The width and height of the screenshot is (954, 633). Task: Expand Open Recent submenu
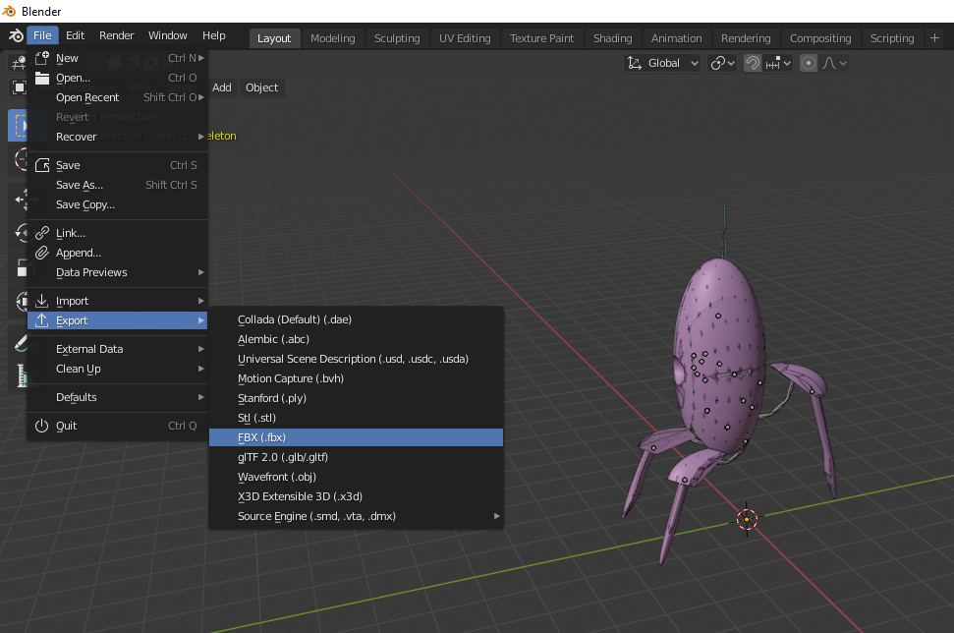pos(200,97)
